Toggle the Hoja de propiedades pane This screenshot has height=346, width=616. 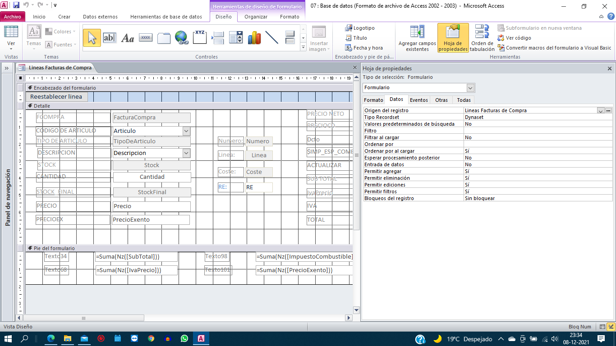(453, 39)
